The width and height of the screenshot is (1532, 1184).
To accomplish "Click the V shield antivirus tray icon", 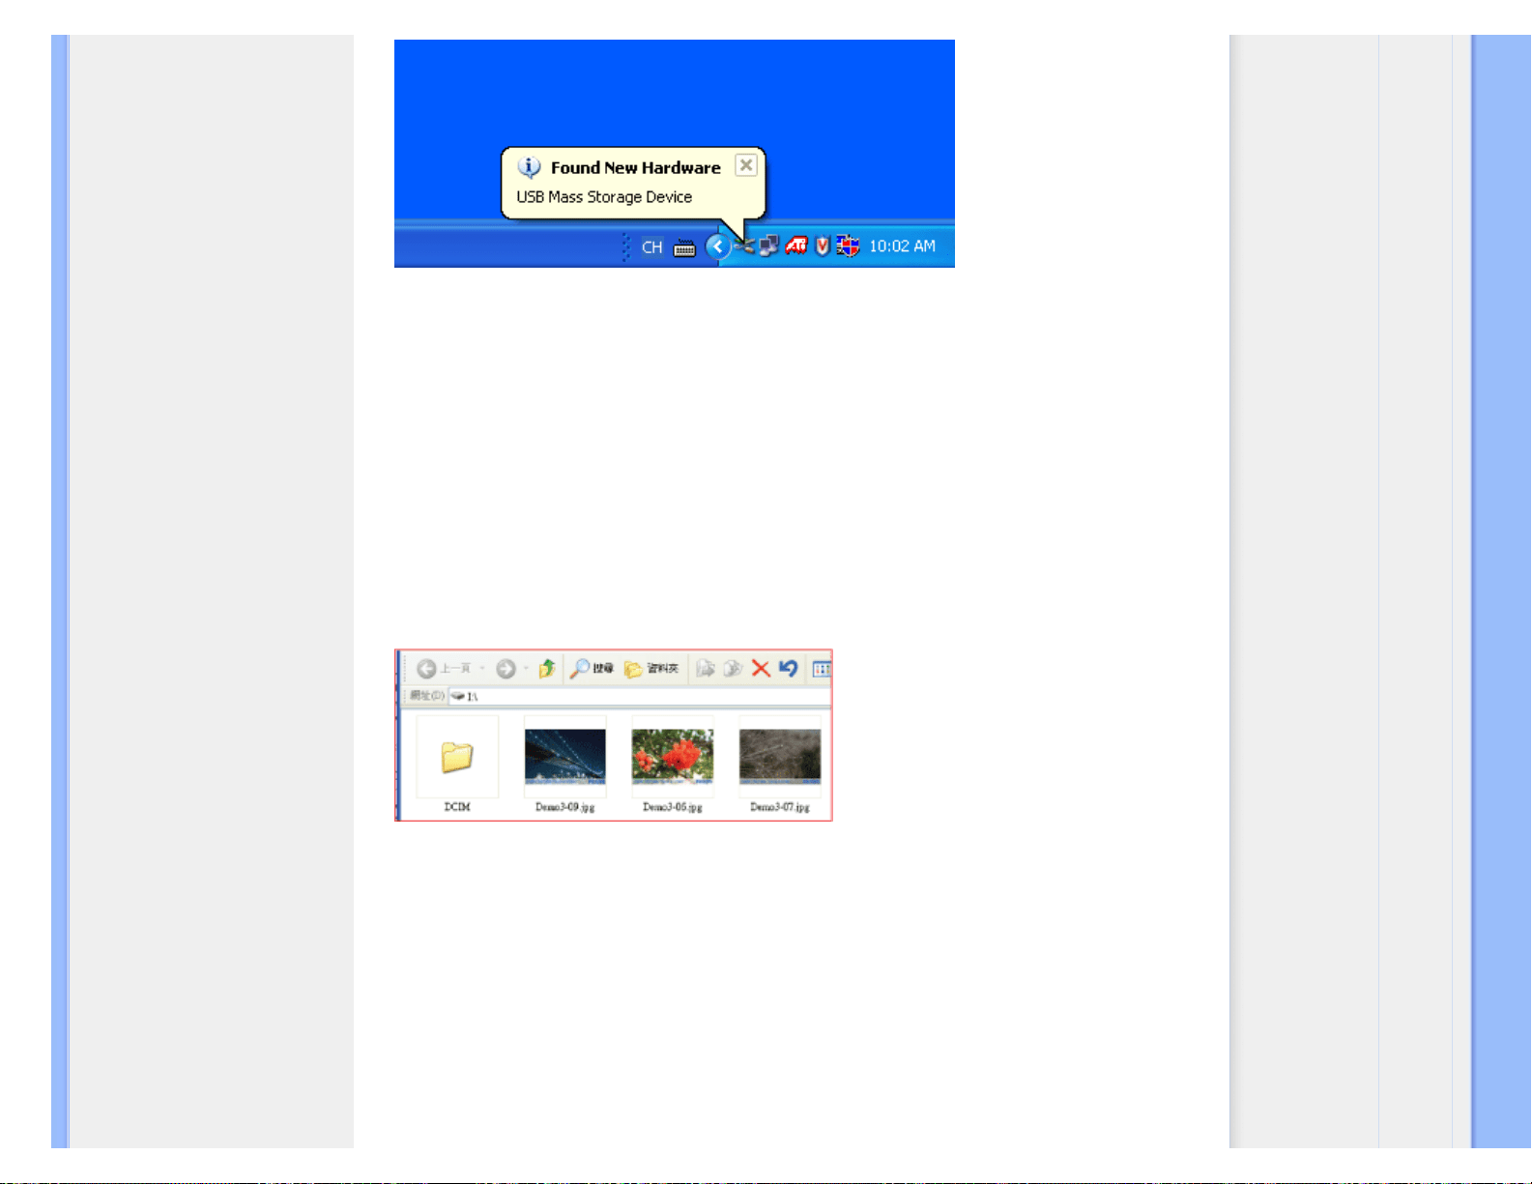I will (x=822, y=246).
